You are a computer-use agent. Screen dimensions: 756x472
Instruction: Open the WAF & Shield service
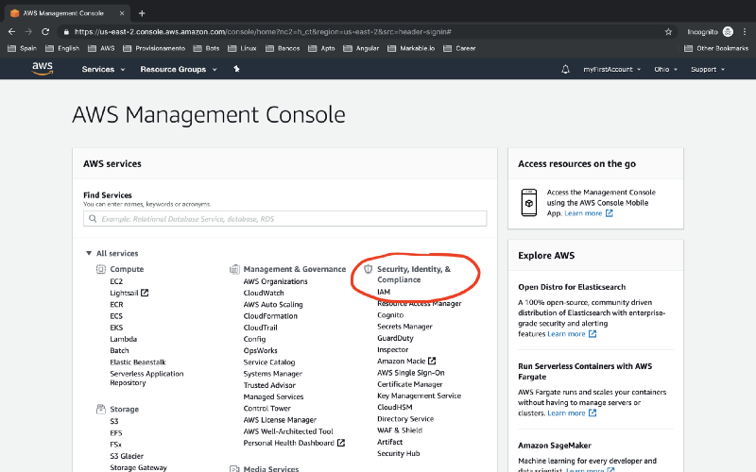pos(400,430)
